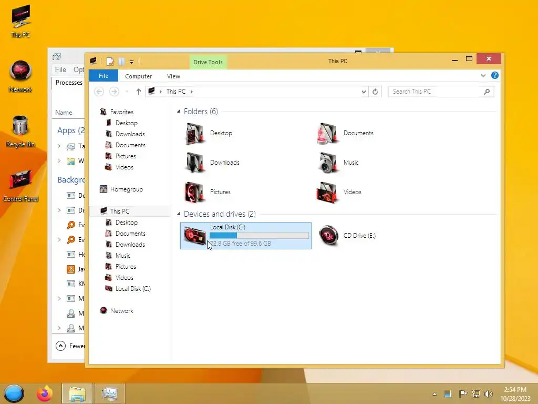Open the Explorer help question mark icon
Screen dimensions: 538x404
pos(494,76)
